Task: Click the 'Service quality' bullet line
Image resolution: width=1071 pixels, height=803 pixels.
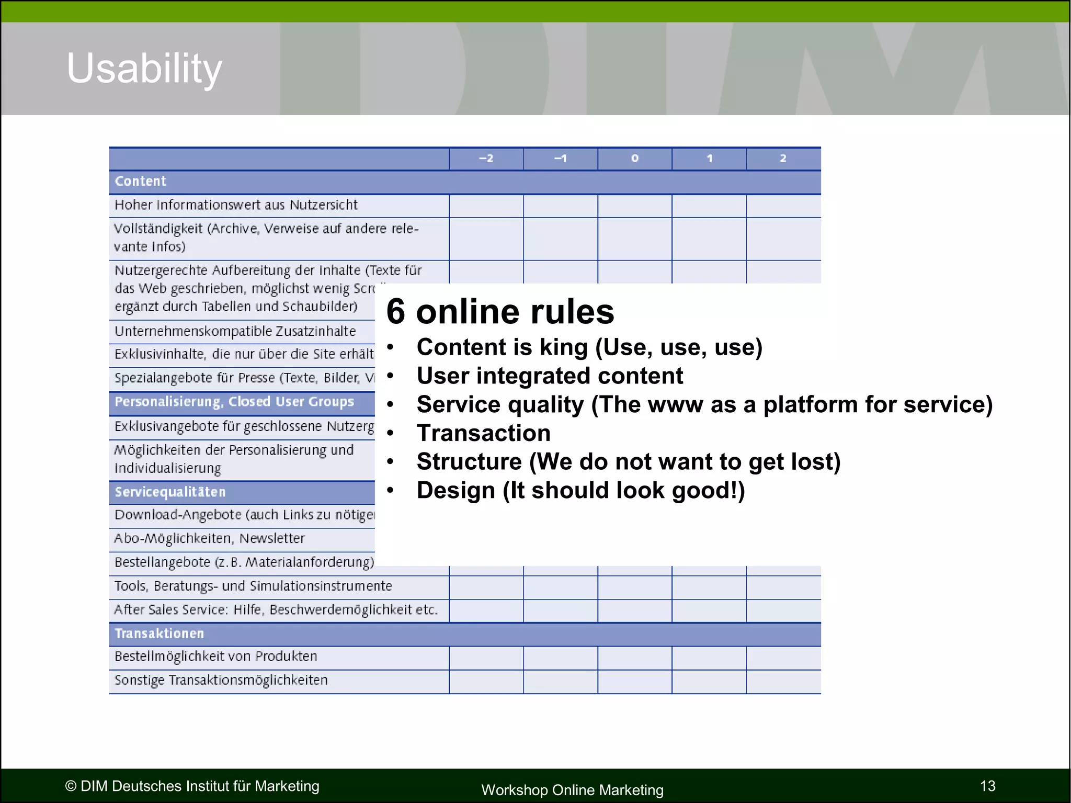Action: pos(704,404)
